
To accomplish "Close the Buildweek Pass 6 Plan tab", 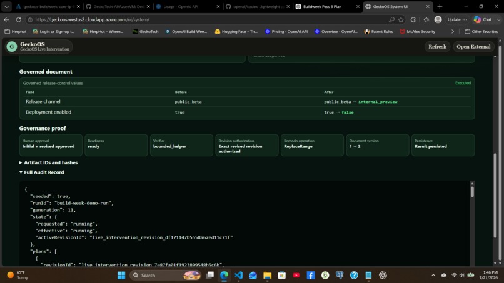I will pyautogui.click(x=358, y=6).
